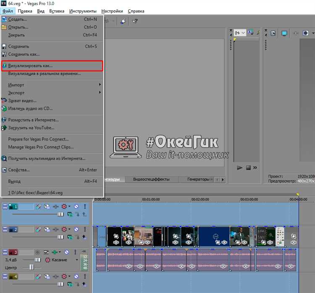Adjust track 3 pan slider labeled Центр
Viewport: 315px width, 293px height.
click(31, 267)
